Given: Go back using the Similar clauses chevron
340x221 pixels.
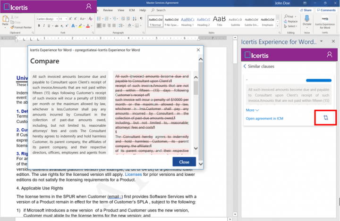Looking at the screenshot, I should (245, 66).
